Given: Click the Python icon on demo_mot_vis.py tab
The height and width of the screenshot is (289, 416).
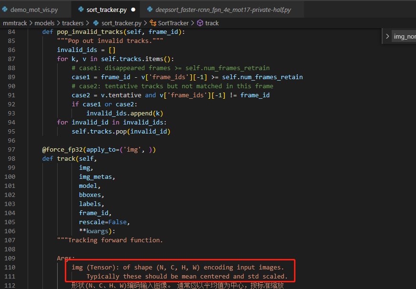Looking at the screenshot, I should [5, 9].
